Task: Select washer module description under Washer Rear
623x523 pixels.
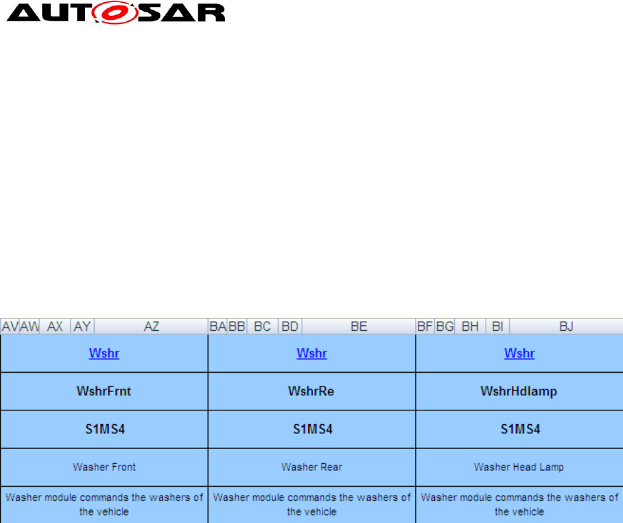Action: tap(312, 504)
